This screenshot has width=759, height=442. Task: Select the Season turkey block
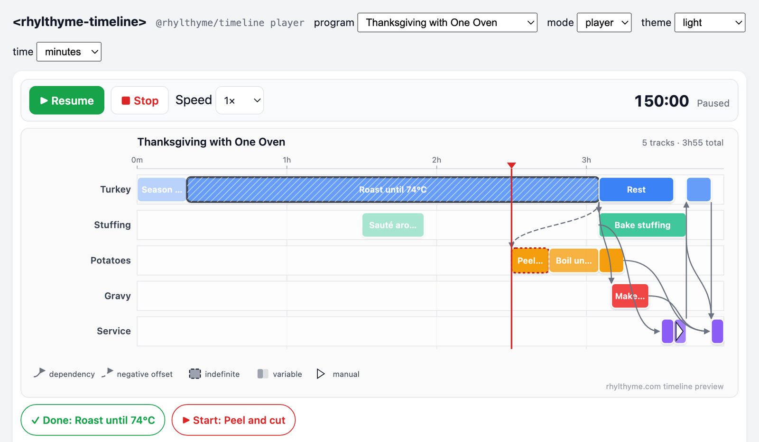pyautogui.click(x=162, y=189)
